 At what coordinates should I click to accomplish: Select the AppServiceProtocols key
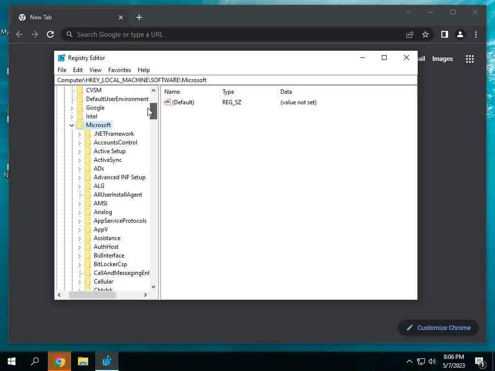120,221
